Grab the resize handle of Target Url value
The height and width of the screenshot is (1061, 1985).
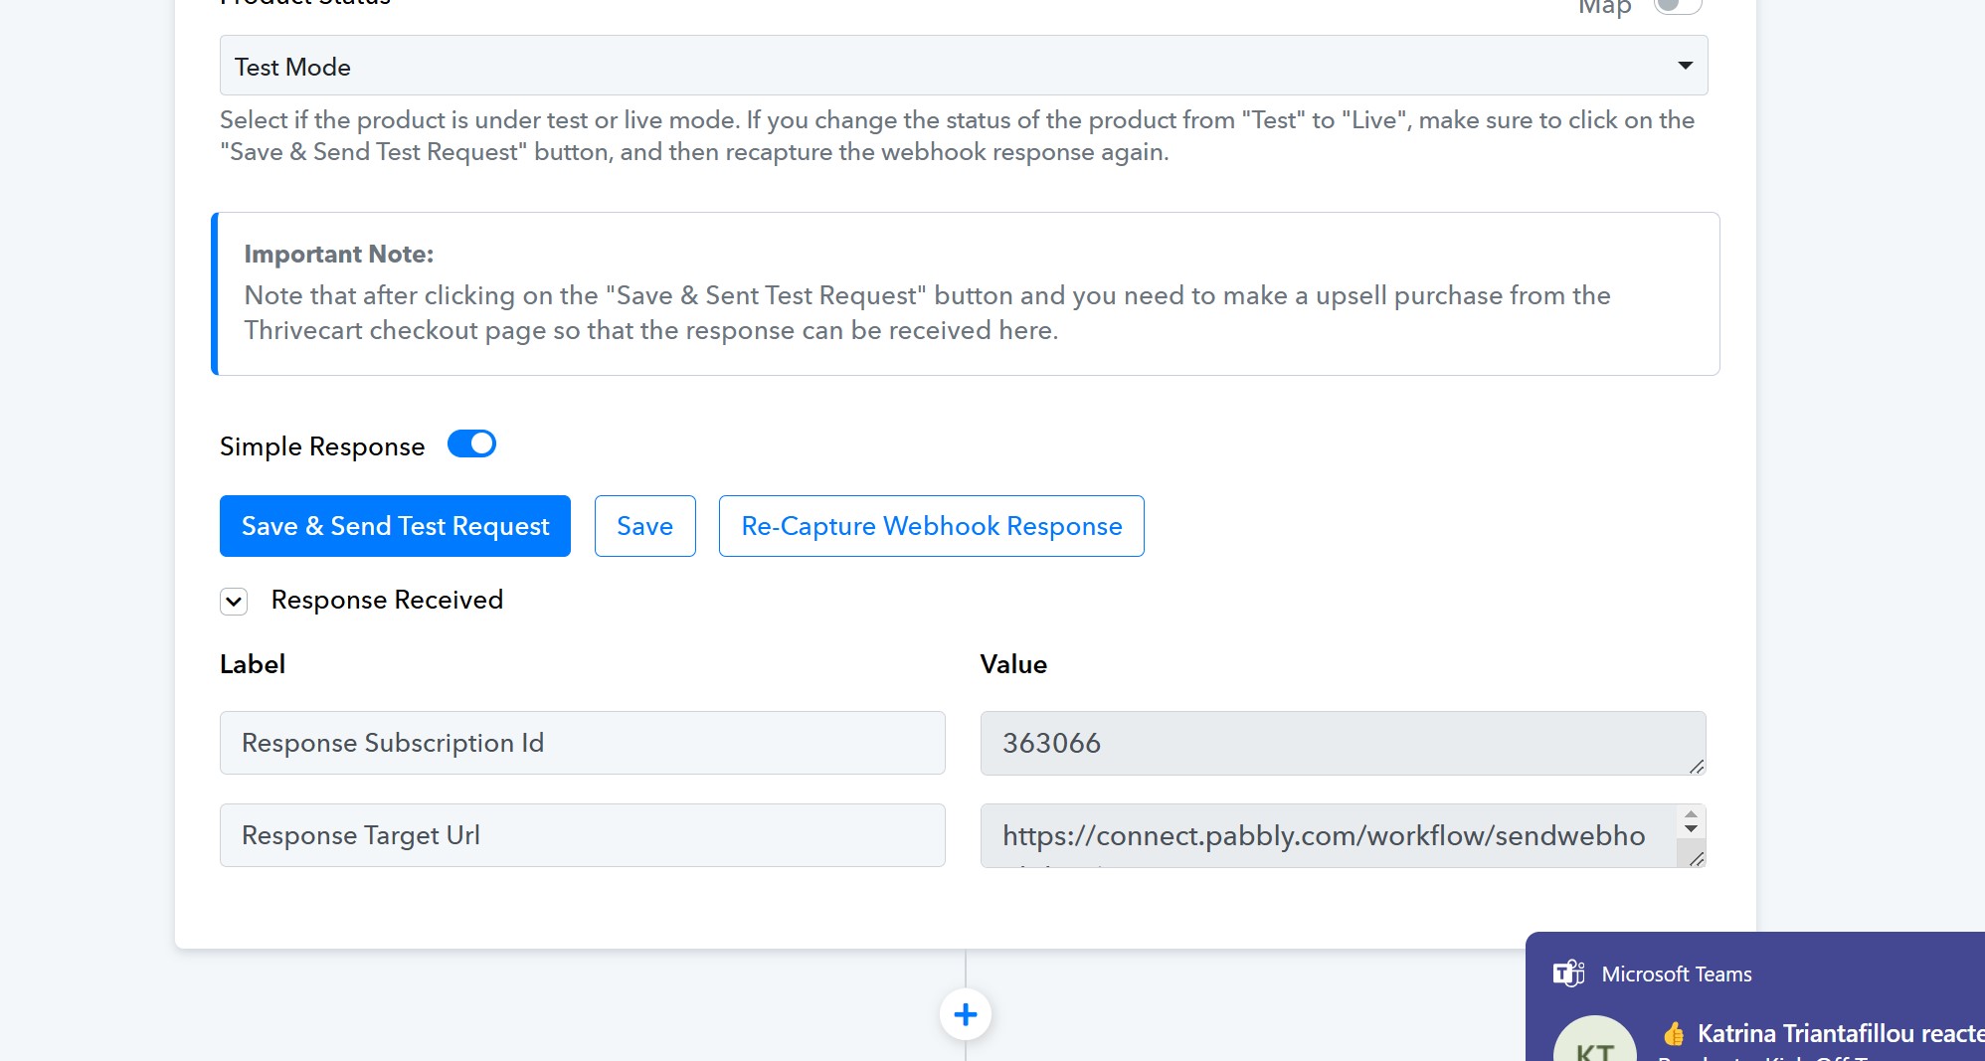tap(1697, 859)
